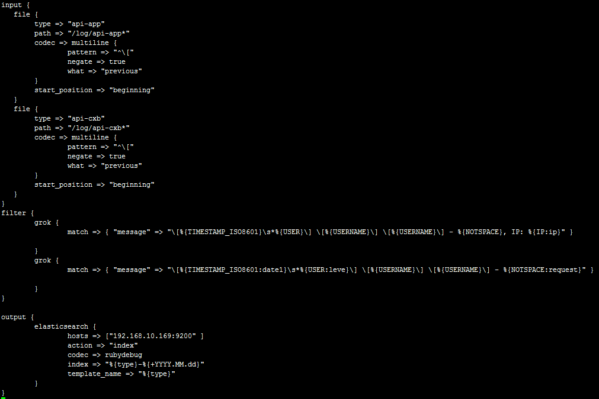Select the "api-cxb" type value

pyautogui.click(x=86, y=119)
